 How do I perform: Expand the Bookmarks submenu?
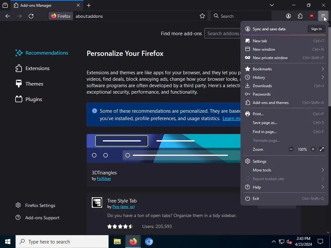(284, 69)
